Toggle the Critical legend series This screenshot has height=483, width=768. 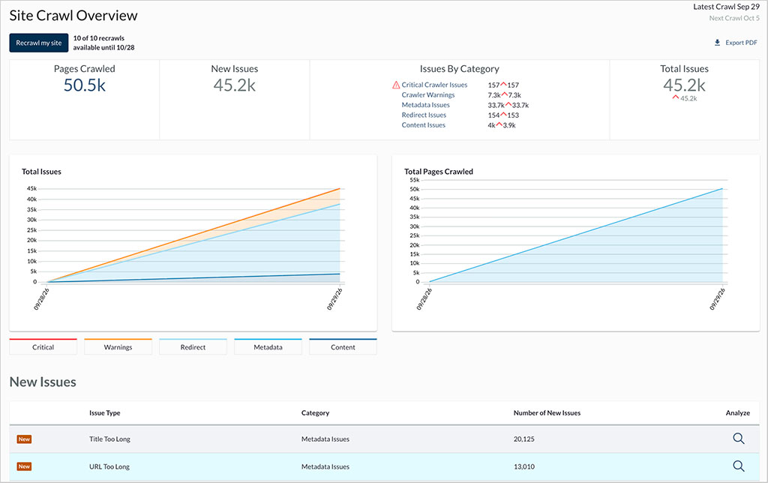[x=43, y=346]
